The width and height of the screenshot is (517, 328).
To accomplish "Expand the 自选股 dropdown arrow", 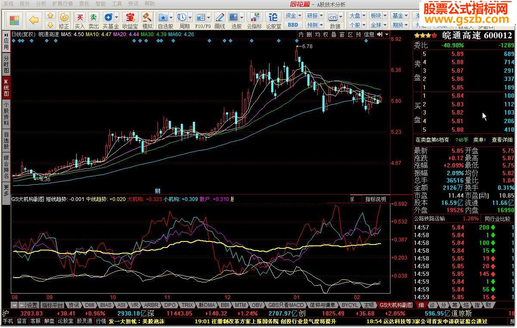I will tap(171, 18).
